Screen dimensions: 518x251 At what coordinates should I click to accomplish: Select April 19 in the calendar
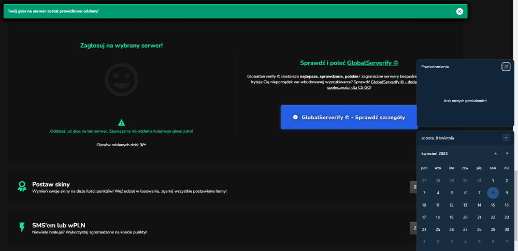[x=452, y=217]
